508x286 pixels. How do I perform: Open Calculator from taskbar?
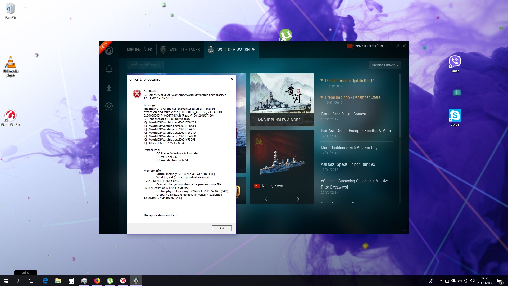coord(71,281)
